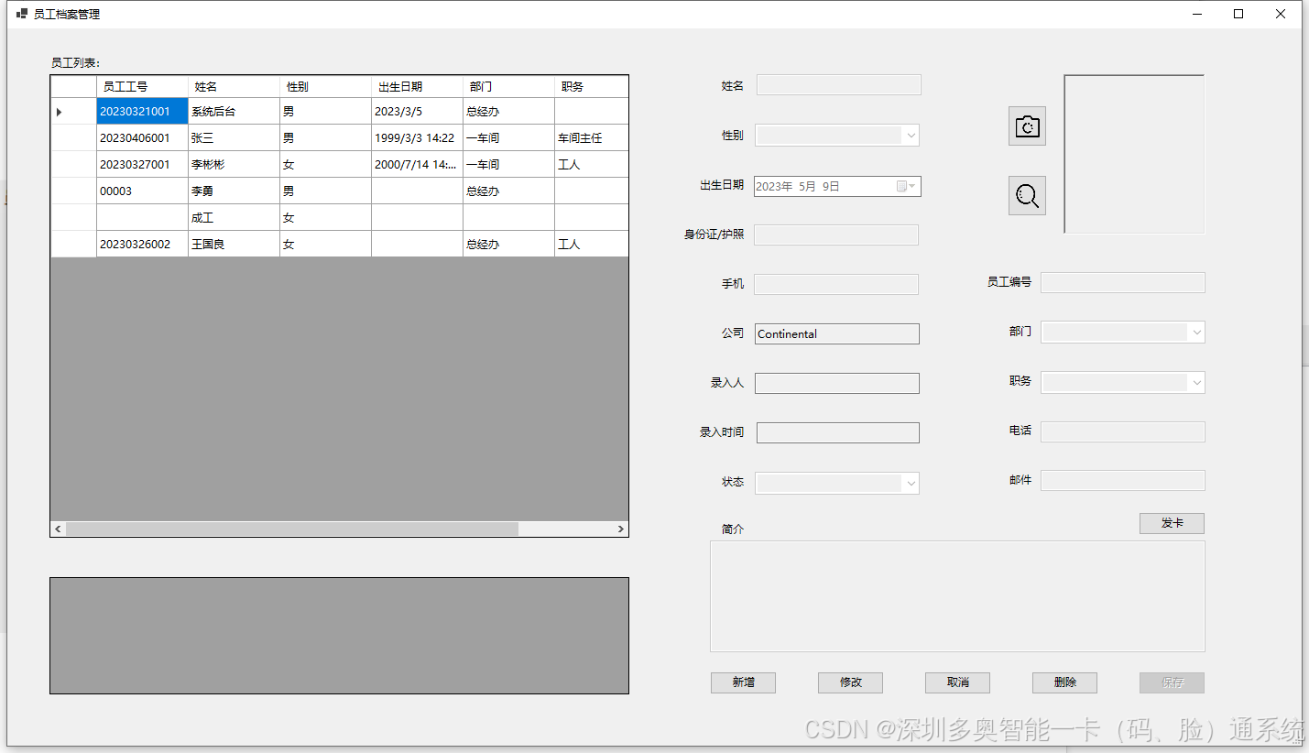
Task: Click into the 身份证/护照 input field
Action: [836, 235]
